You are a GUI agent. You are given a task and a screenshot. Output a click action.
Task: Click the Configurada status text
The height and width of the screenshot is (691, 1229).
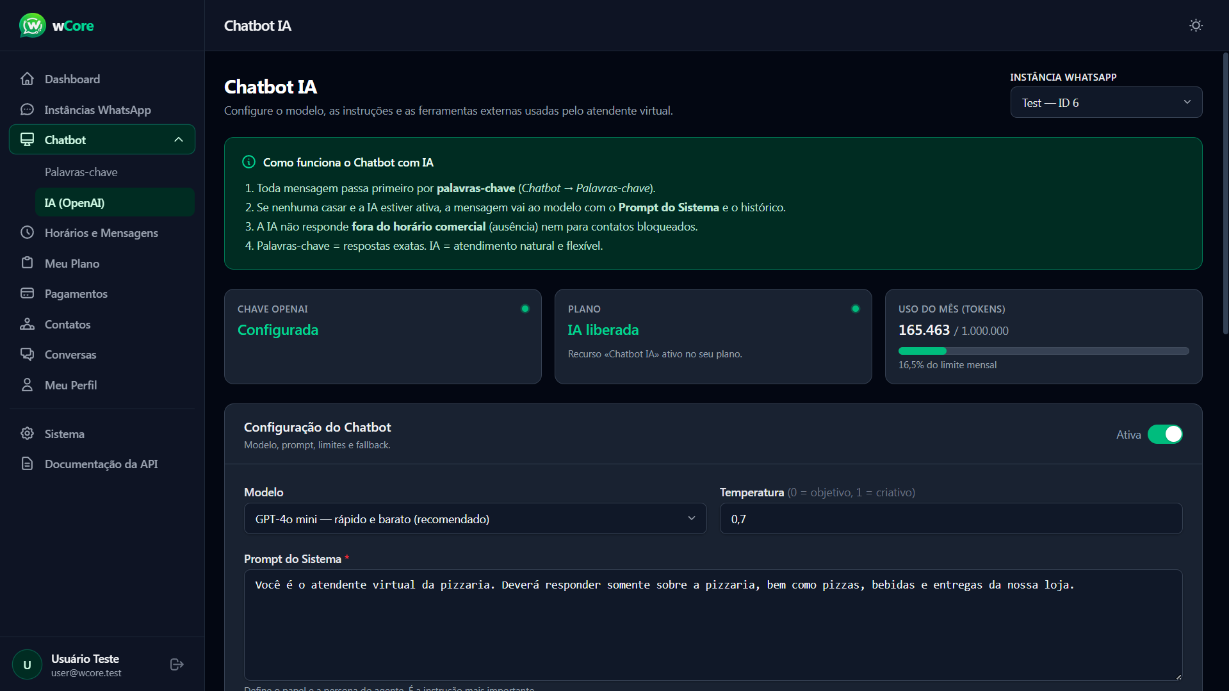(x=278, y=330)
